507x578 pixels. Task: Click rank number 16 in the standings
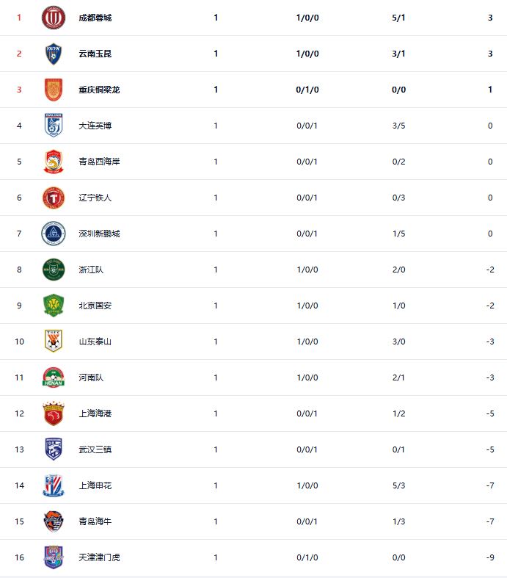click(20, 557)
